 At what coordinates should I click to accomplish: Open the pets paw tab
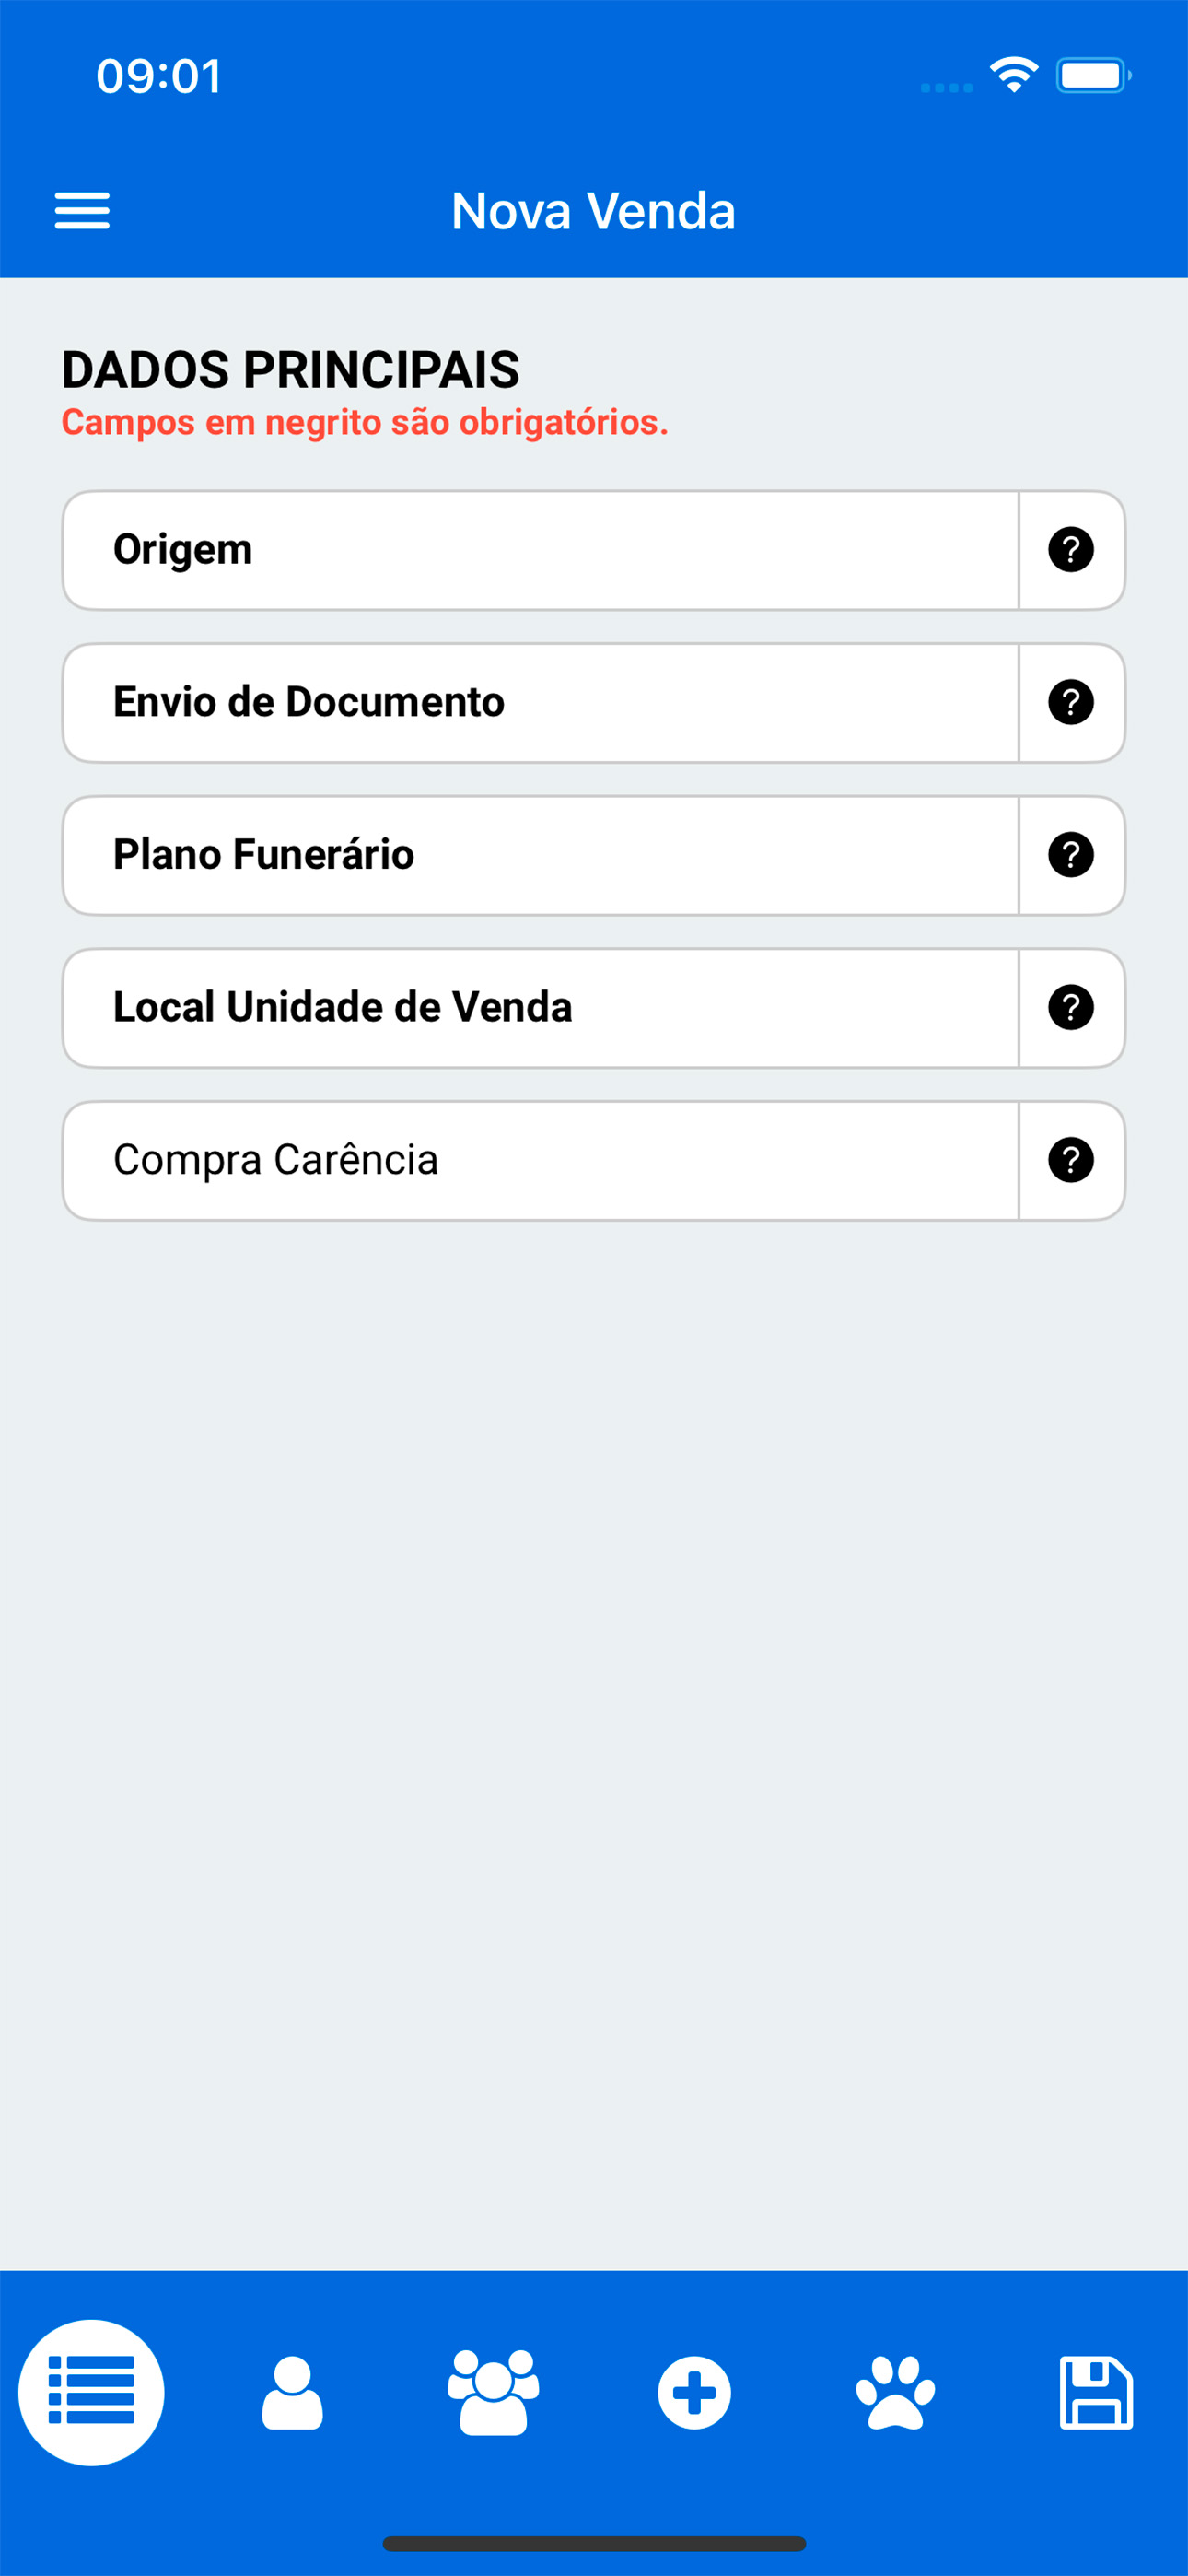(895, 2393)
